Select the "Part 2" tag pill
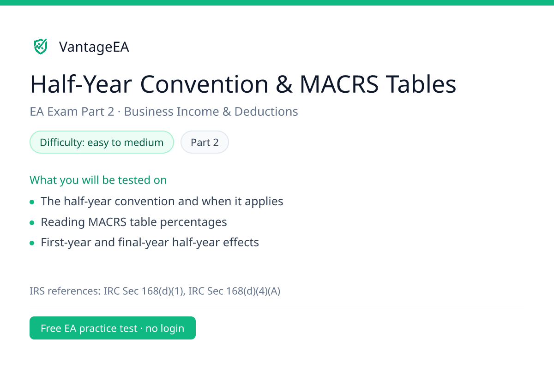The width and height of the screenshot is (554, 369). point(205,142)
